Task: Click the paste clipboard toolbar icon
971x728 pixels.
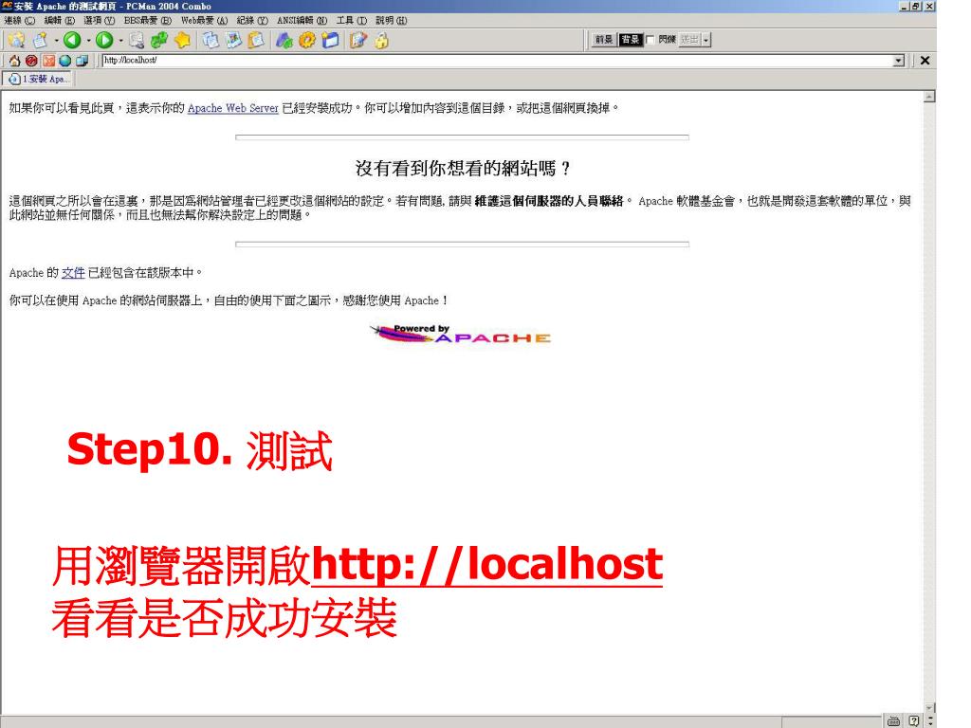Action: 256,40
